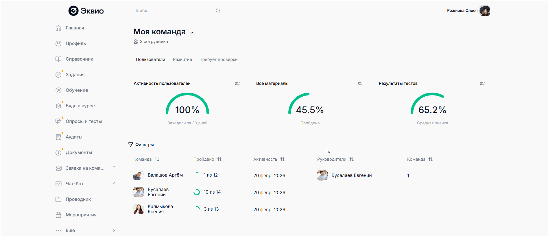This screenshot has width=548, height=236.
Task: Open the Фильтры funnel icon
Action: click(x=131, y=145)
